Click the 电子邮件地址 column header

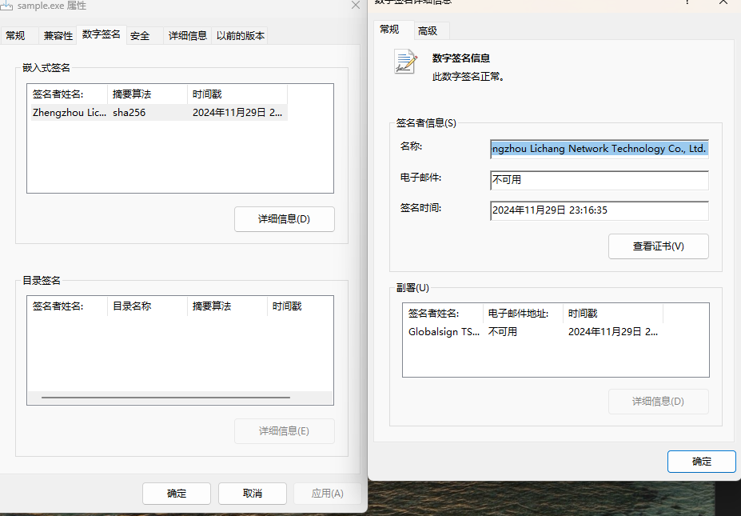click(x=523, y=313)
